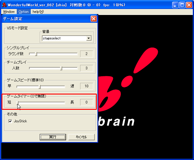Open the help(H) menu
Screen dimensions: 194x160
[x=38, y=12]
